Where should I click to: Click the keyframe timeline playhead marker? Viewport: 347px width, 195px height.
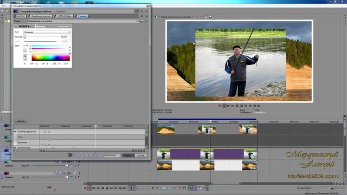tap(95, 126)
